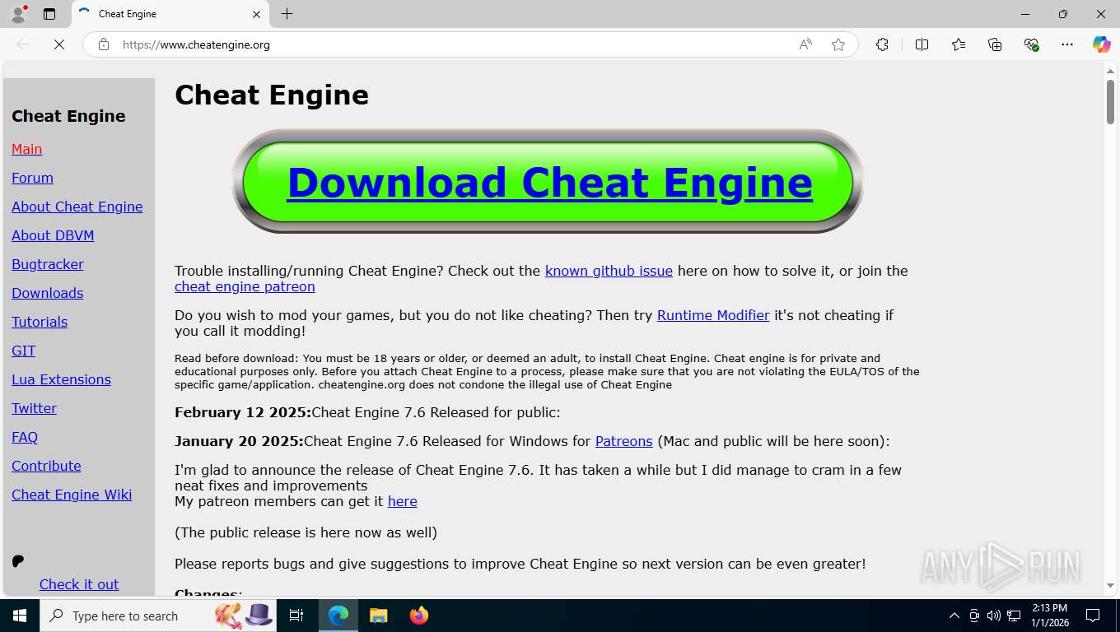Click the scrollbar down arrow

coord(1110,586)
